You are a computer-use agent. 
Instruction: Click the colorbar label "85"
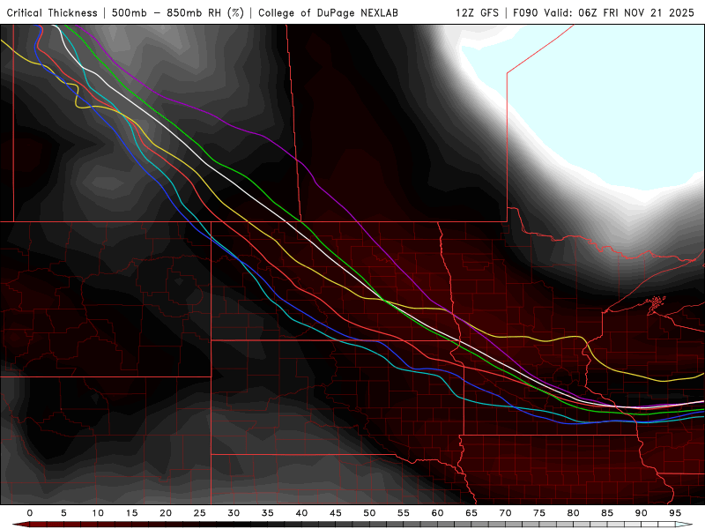(x=607, y=513)
